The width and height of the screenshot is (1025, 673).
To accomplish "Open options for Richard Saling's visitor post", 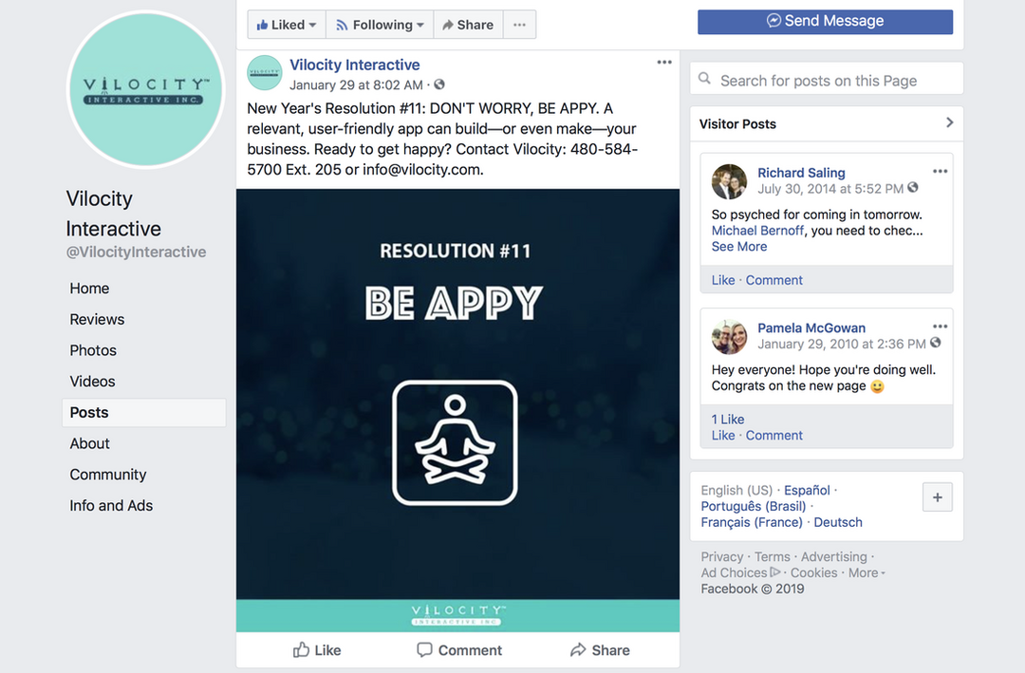I will pos(940,172).
